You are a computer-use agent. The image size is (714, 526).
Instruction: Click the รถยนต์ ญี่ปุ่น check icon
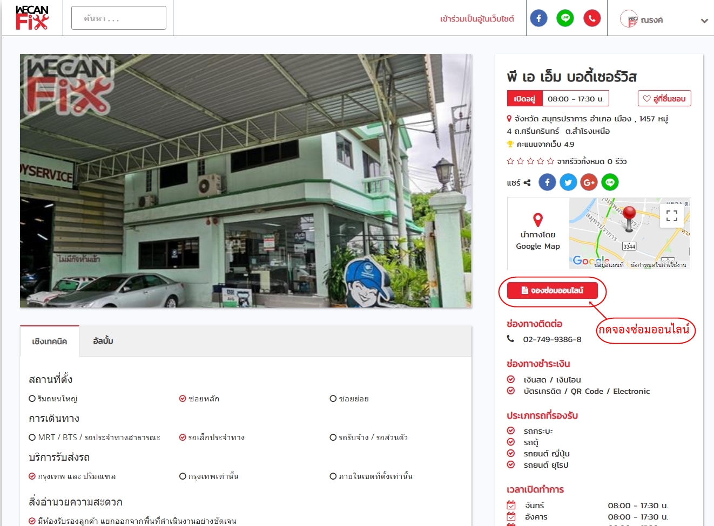511,453
